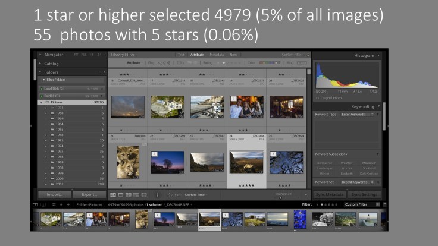This screenshot has width=438, height=246.
Task: Click the Import... button
Action: [55, 195]
